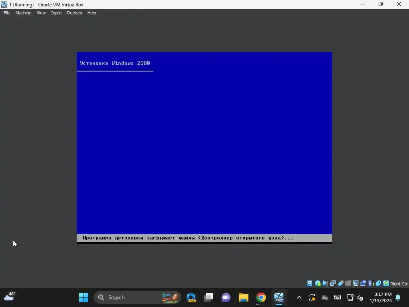Click the sync update tray icon
Viewport: 409px width, 307px height.
(312, 297)
